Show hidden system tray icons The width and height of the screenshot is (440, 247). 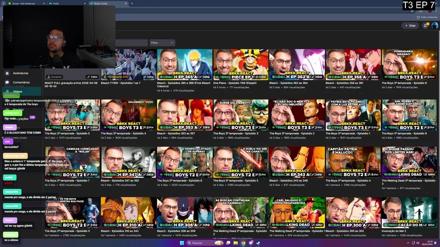point(408,243)
